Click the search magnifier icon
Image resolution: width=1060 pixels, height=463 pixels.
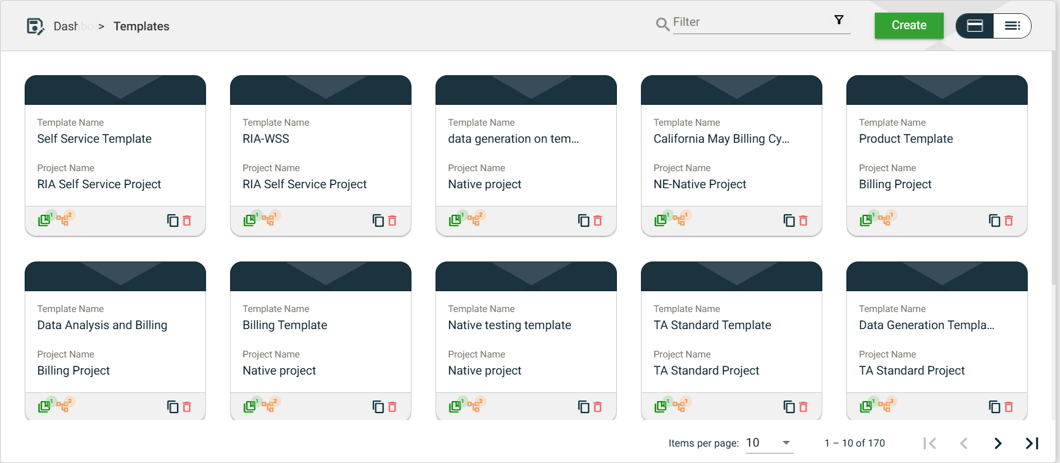662,25
